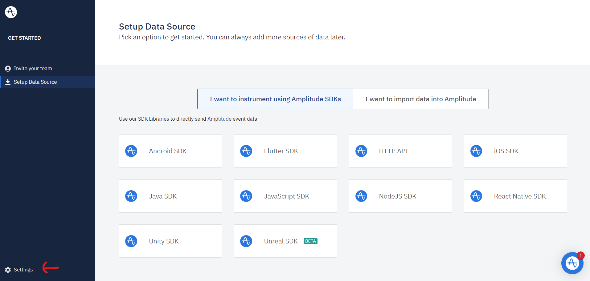Choose the Java SDK option

[170, 196]
